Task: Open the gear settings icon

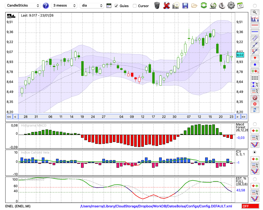Action: [231, 6]
